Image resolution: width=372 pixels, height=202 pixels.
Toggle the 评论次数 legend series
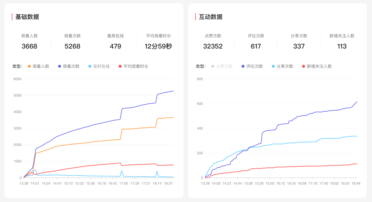click(x=252, y=66)
